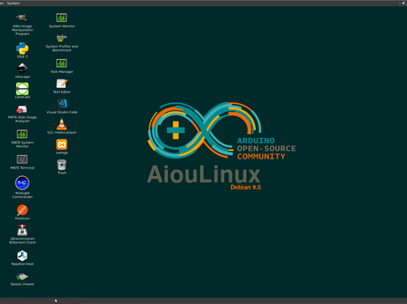The height and width of the screenshot is (304, 407).
Task: Select Qtransmission Bittorrent Client icon
Action: pos(22,230)
